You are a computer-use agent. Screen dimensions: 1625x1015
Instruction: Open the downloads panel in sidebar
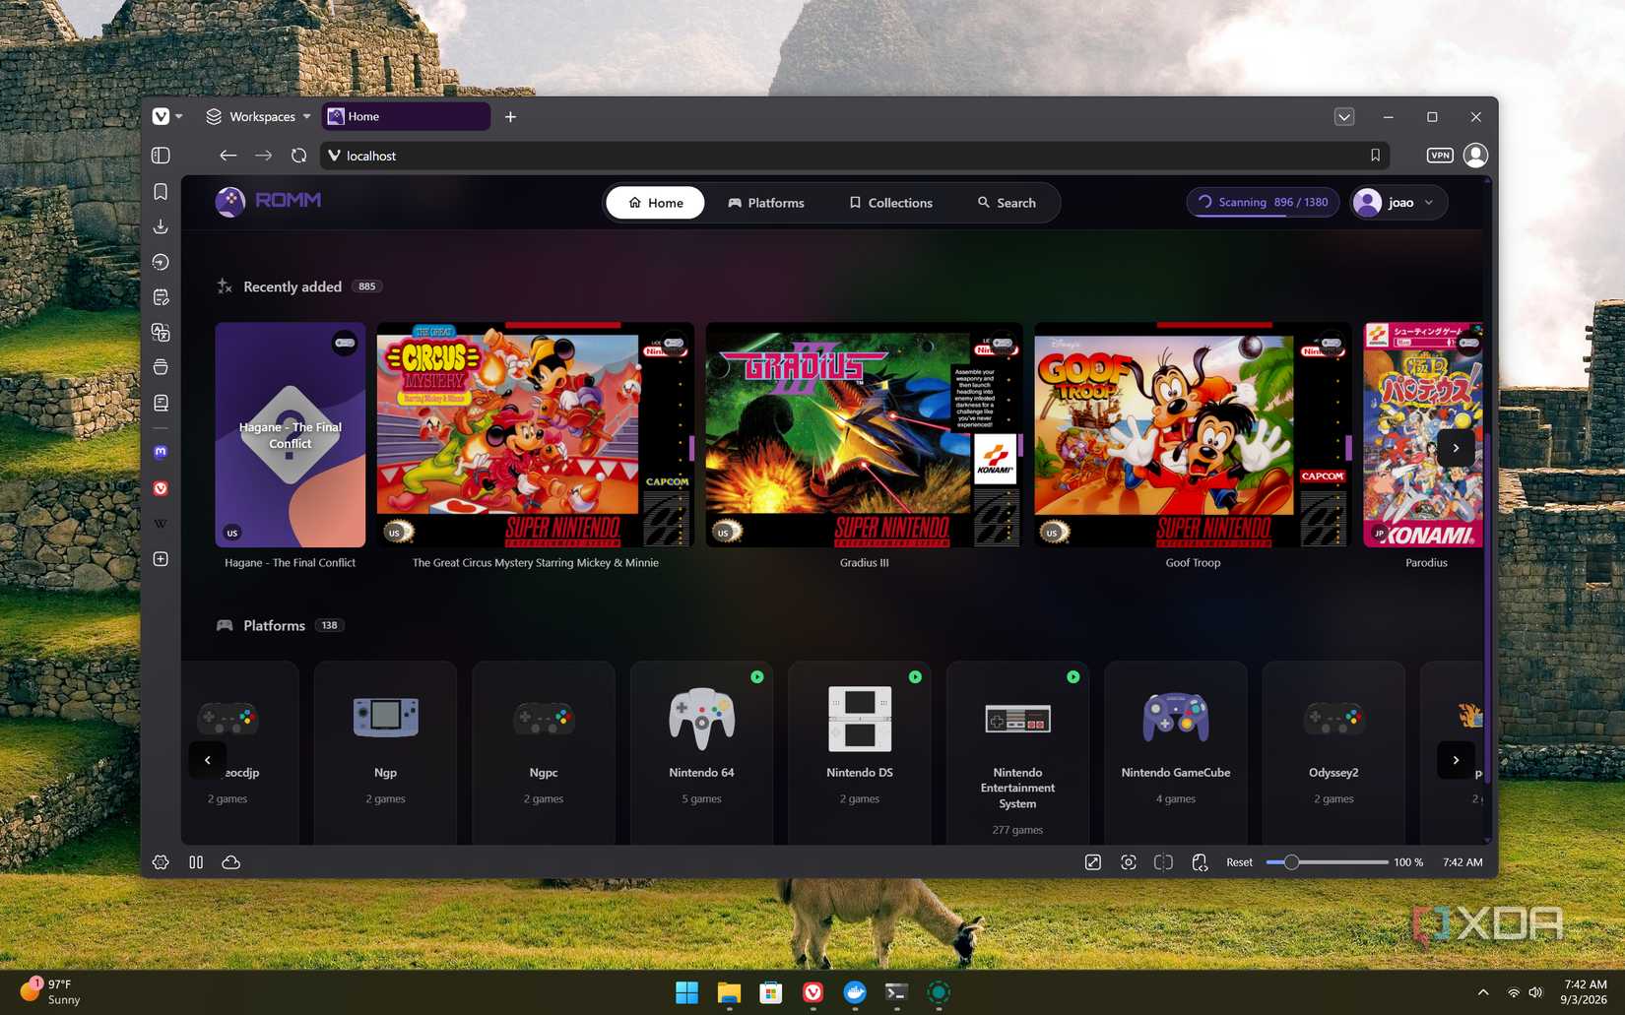(161, 227)
